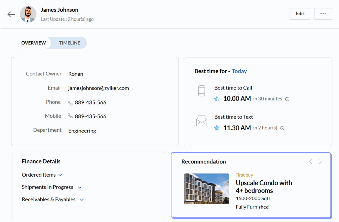Click the envelope icon for Best time to Text

[201, 121]
